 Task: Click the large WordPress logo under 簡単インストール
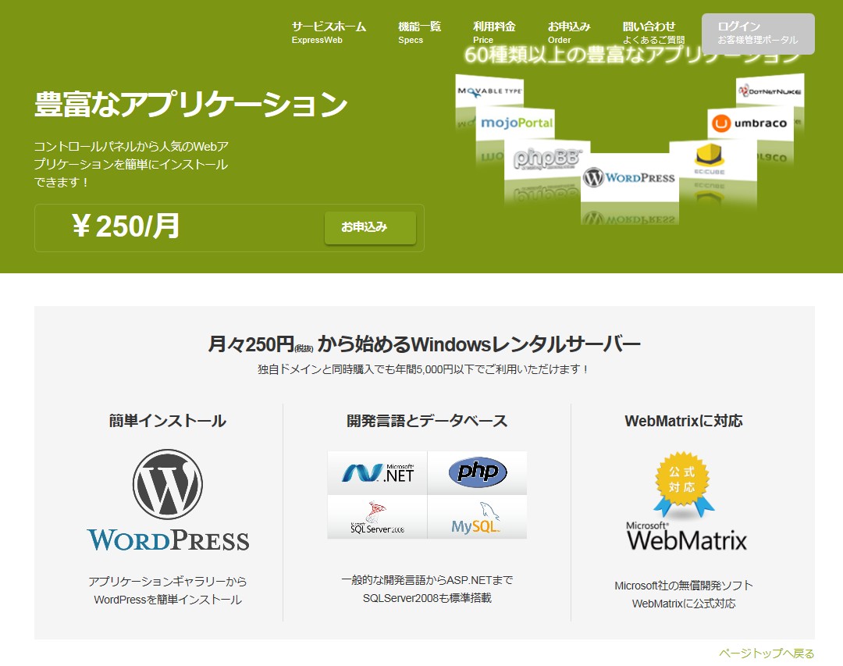[168, 500]
